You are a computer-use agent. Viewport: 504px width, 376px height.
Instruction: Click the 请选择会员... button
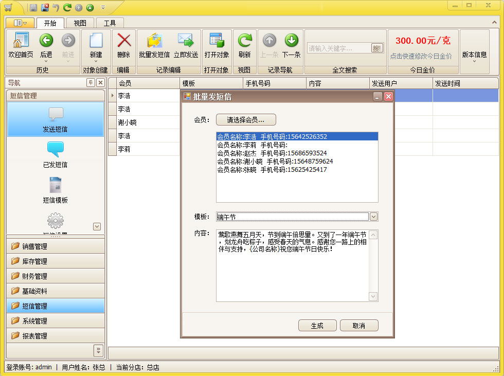point(246,120)
